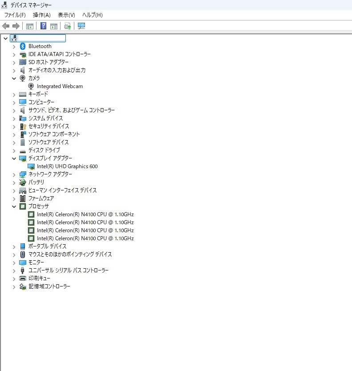The height and width of the screenshot is (371, 352).
Task: Click the サウンド、ビデオ、およびゲーム コントローラー icon
Action: pyautogui.click(x=23, y=110)
